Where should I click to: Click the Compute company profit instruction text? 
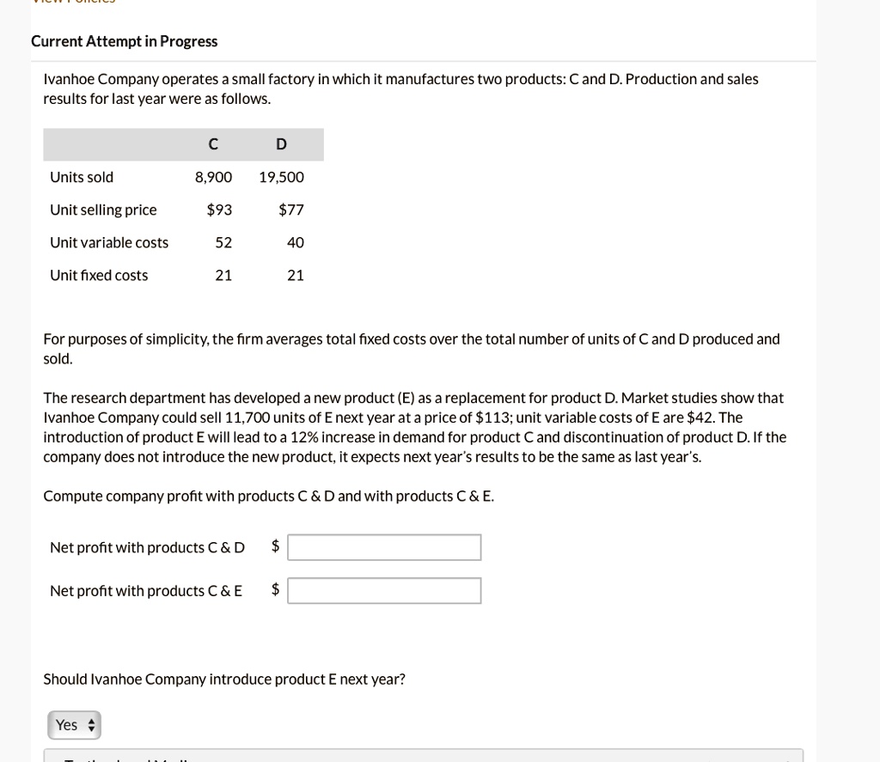268,496
